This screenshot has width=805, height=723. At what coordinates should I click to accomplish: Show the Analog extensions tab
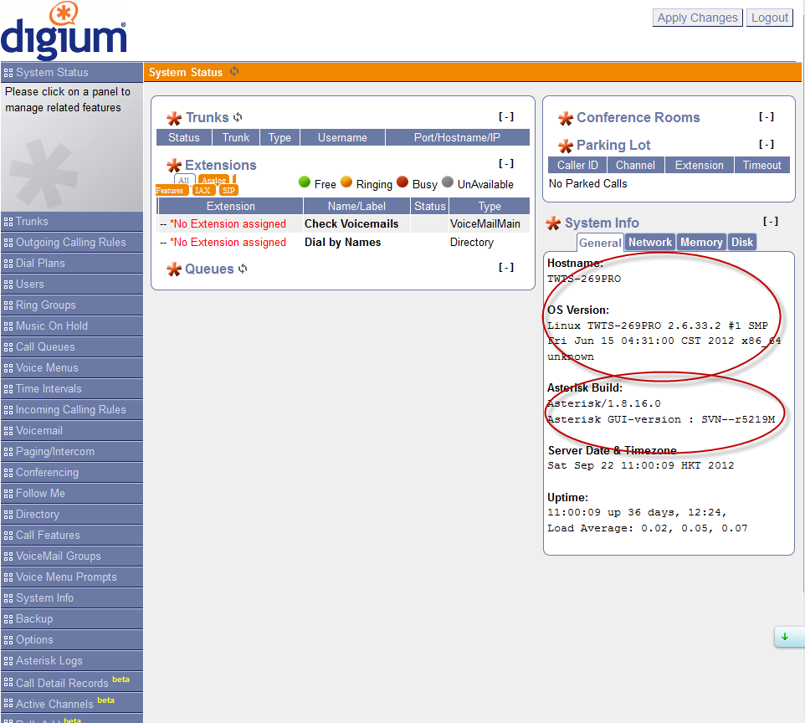pos(213,180)
